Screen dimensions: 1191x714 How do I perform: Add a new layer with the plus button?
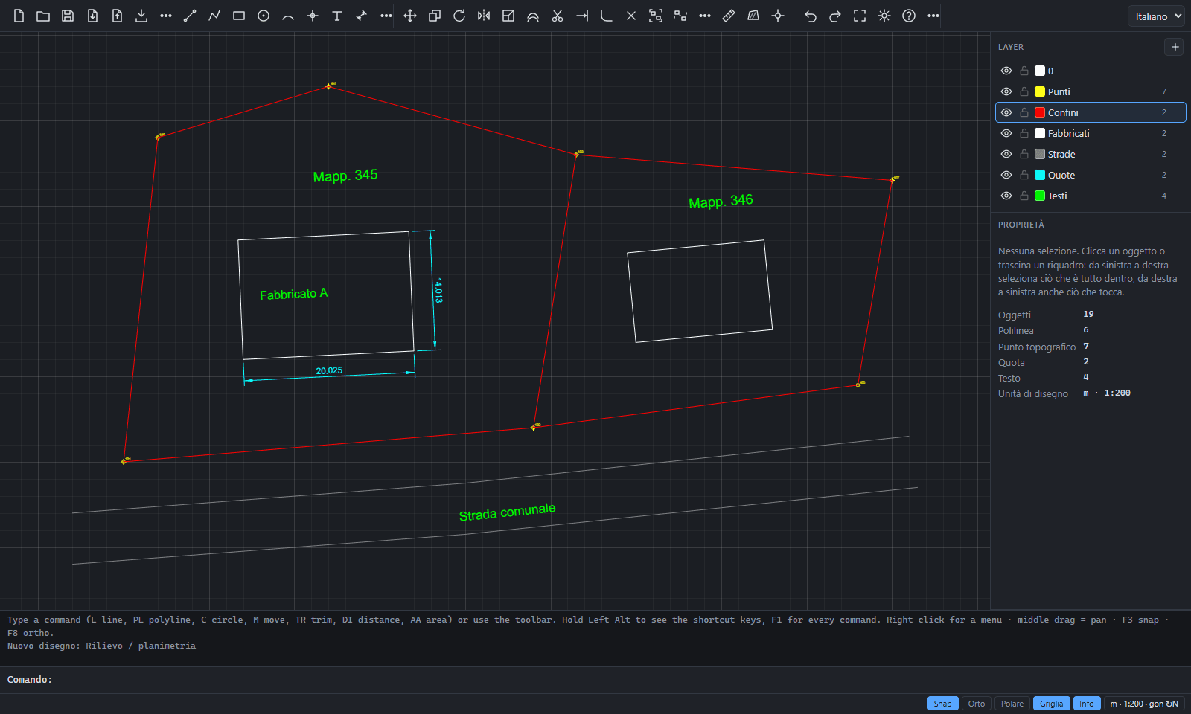tap(1175, 47)
